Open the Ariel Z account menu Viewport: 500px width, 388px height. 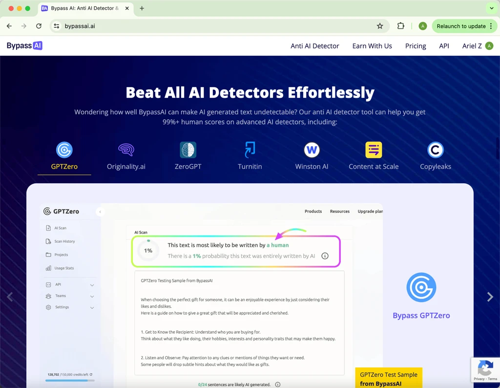pyautogui.click(x=478, y=46)
